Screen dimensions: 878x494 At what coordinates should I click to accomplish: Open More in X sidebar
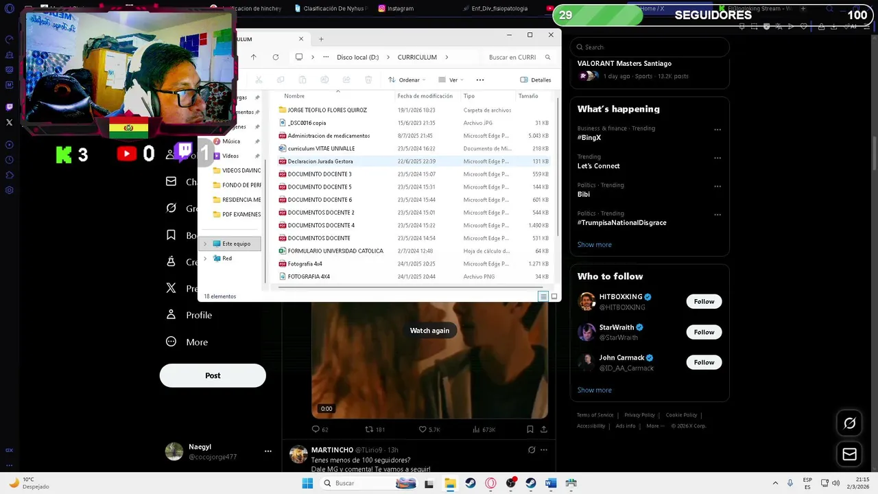188,342
